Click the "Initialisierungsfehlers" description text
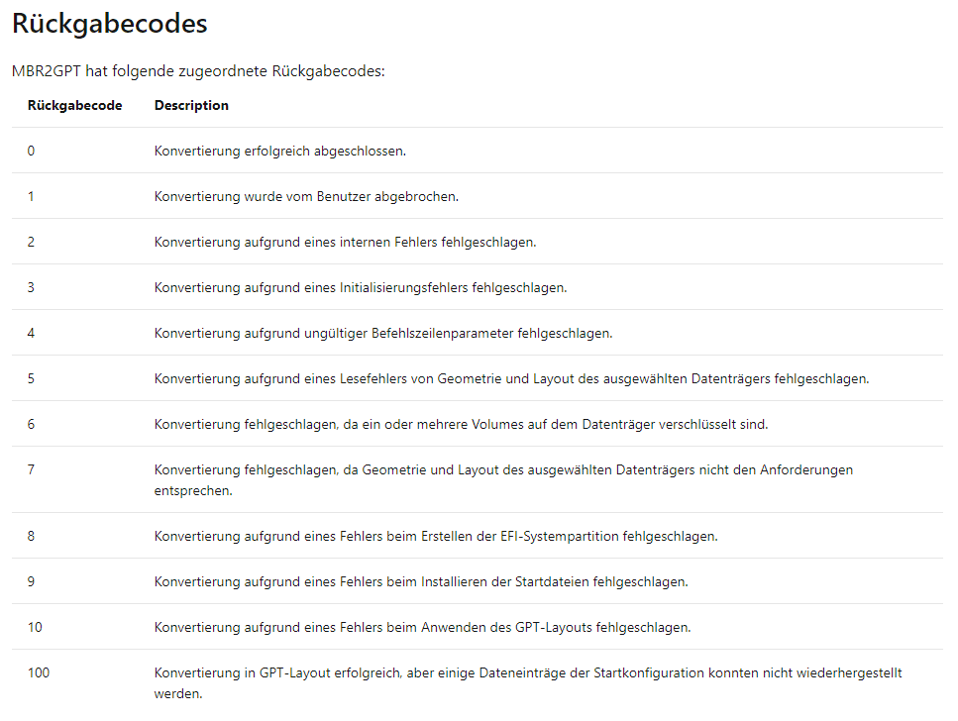 tap(361, 287)
